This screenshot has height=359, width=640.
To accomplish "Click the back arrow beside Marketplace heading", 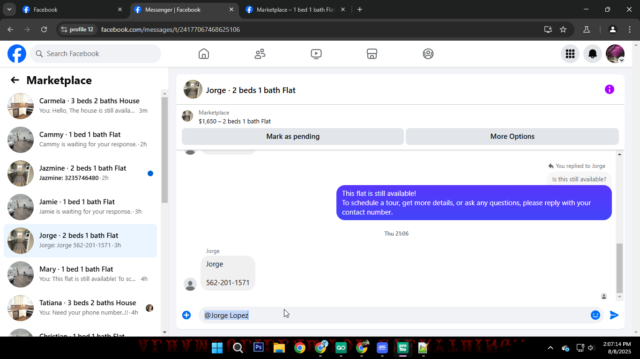I will [15, 80].
